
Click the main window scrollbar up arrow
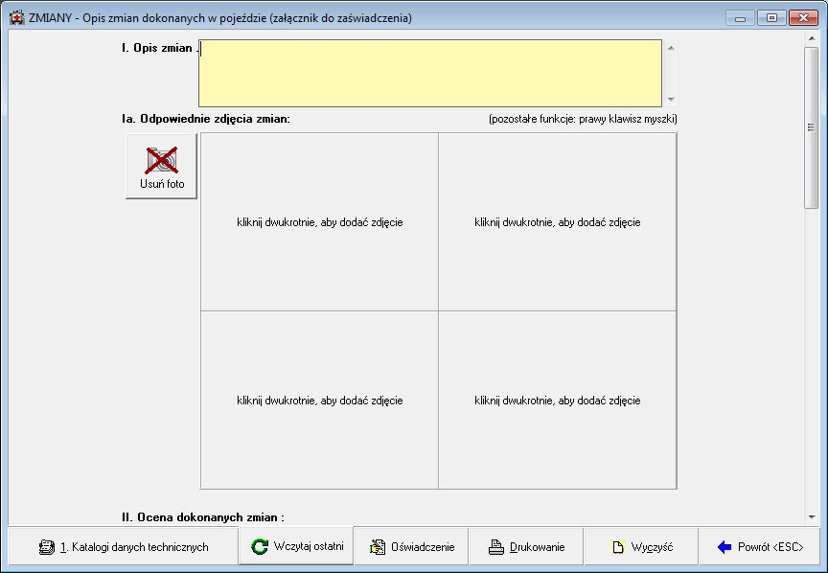point(811,39)
